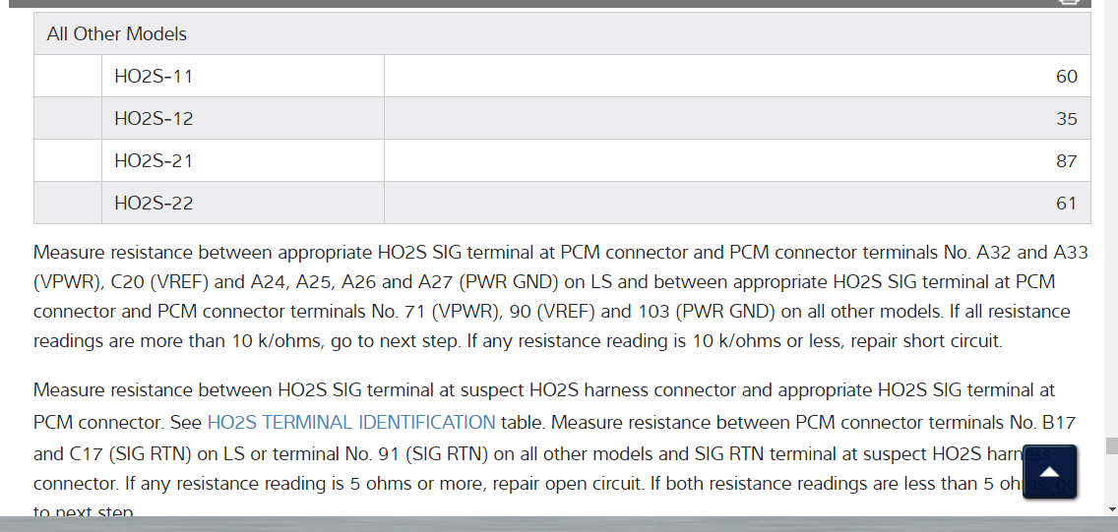1118x532 pixels.
Task: Click the vertical scrollbar thumb
Action: click(1111, 447)
